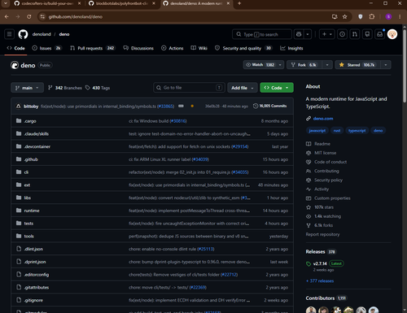Open the Discussions tab
This screenshot has height=313, width=407.
[138, 48]
